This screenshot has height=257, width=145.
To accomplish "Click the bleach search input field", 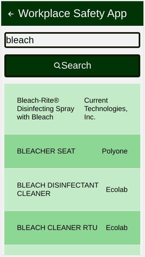I will tap(72, 40).
